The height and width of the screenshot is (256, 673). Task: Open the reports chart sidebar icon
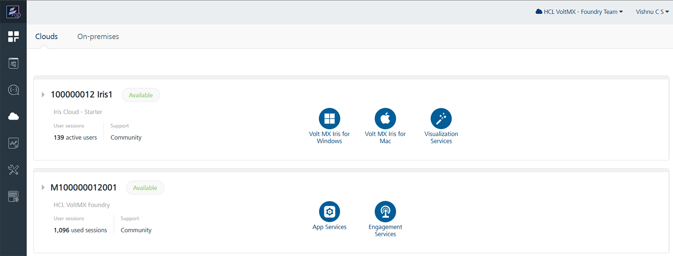pos(13,143)
